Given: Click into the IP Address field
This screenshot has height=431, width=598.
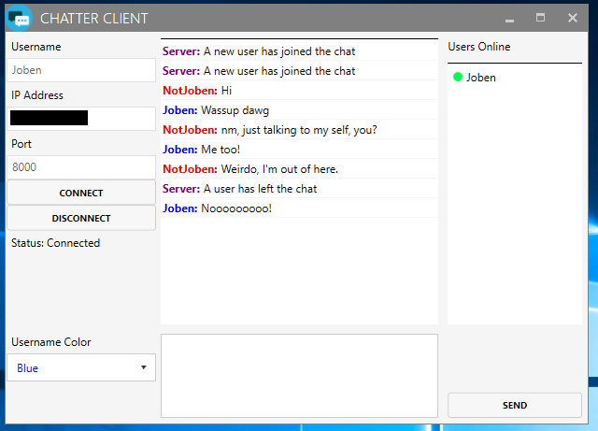Looking at the screenshot, I should click(81, 119).
